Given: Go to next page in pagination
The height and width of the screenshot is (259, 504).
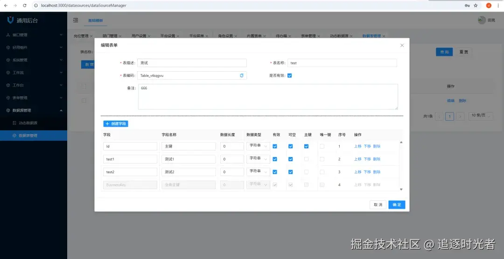Looking at the screenshot, I should tap(460, 116).
